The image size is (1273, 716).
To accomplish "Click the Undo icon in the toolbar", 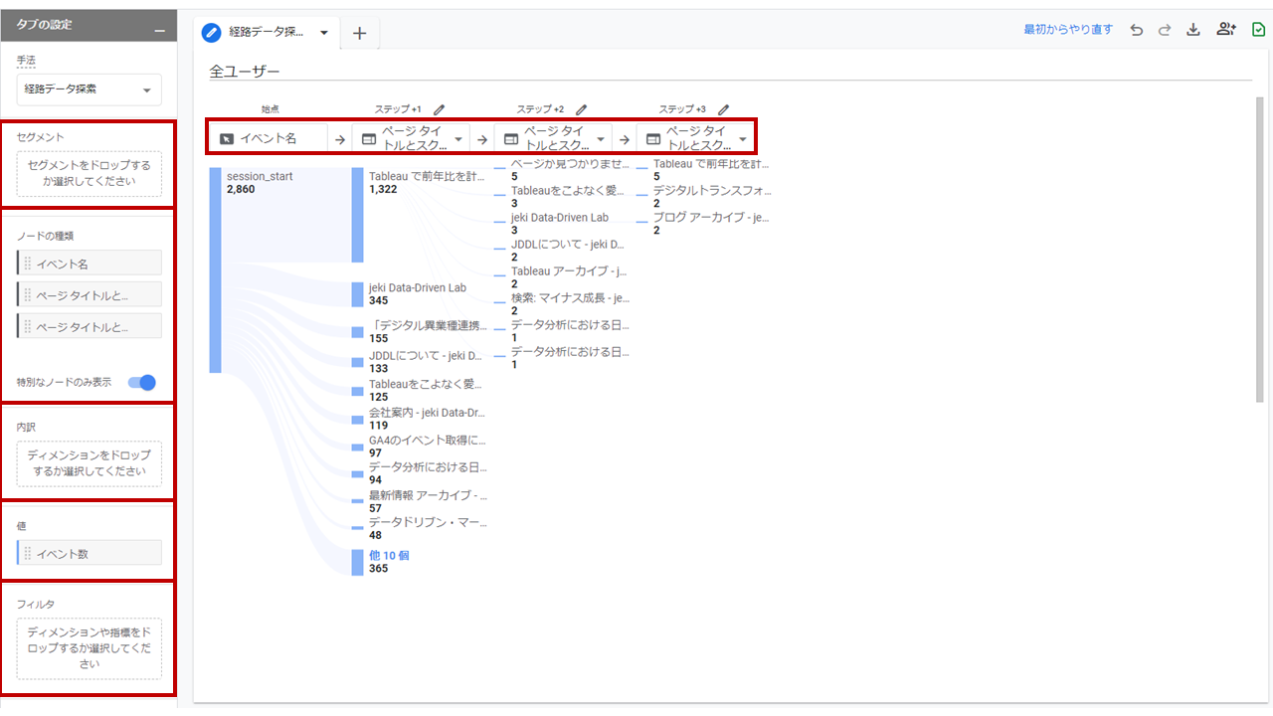I will (1137, 31).
